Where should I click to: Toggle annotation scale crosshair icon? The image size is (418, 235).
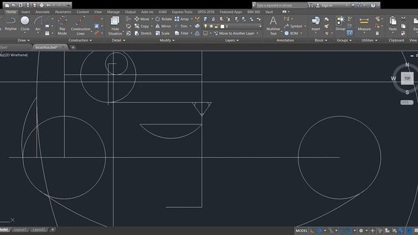(x=372, y=230)
